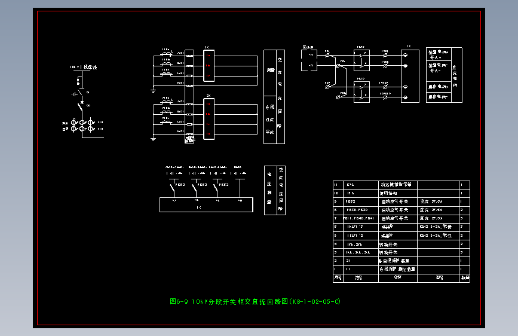
Task: Select the leftmost FB62 switch symbol
Action: point(173,188)
